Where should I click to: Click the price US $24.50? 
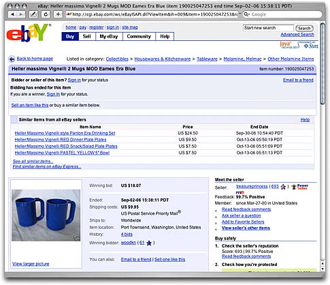click(188, 133)
